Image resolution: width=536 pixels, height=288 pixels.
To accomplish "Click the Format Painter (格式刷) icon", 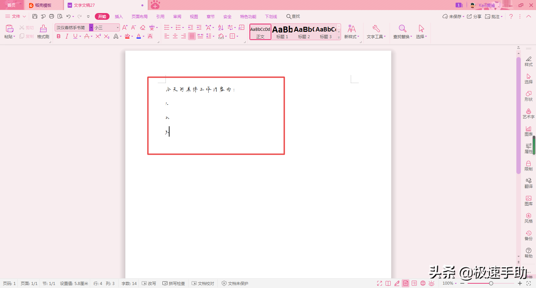I will tap(43, 29).
